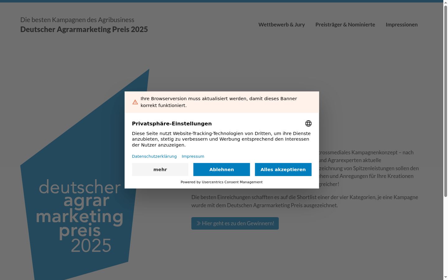Viewport: 448px width, 280px height.
Task: Open 'Impressionen' menu item
Action: pyautogui.click(x=402, y=25)
